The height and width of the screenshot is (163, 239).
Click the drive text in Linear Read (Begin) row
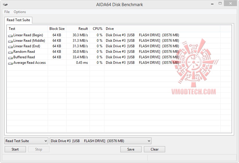142,35
